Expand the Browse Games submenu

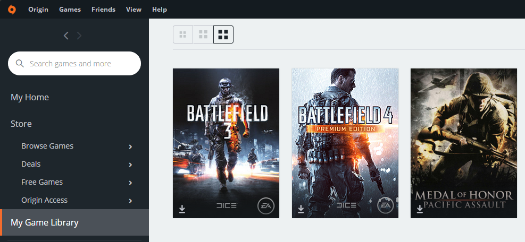[x=130, y=146]
